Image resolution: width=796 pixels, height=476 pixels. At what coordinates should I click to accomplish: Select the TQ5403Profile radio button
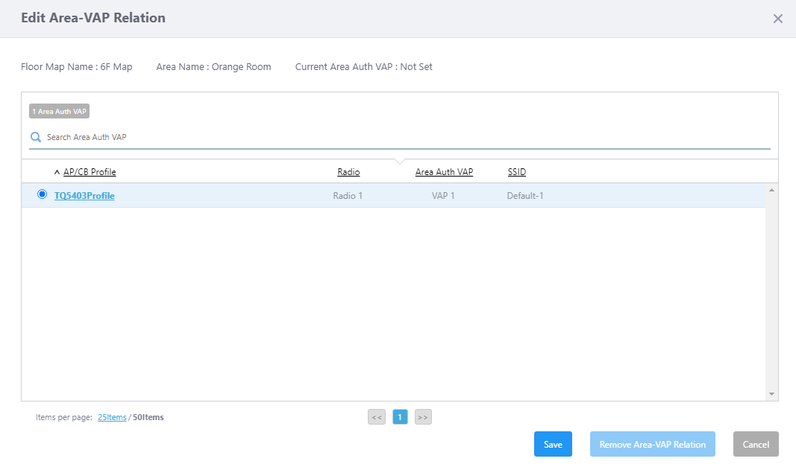[x=42, y=195]
